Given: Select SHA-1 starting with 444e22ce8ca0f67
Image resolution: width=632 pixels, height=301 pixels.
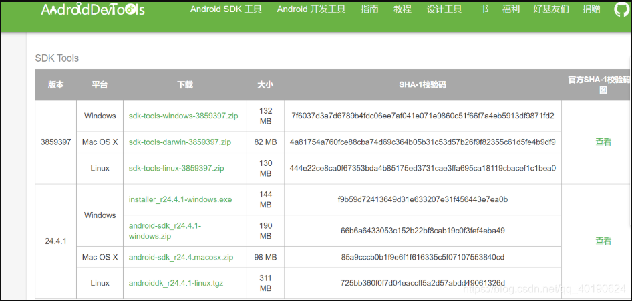Looking at the screenshot, I should 423,169.
